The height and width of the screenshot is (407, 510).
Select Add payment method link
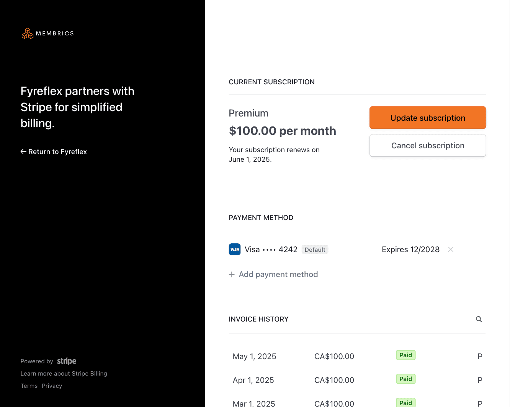click(278, 274)
